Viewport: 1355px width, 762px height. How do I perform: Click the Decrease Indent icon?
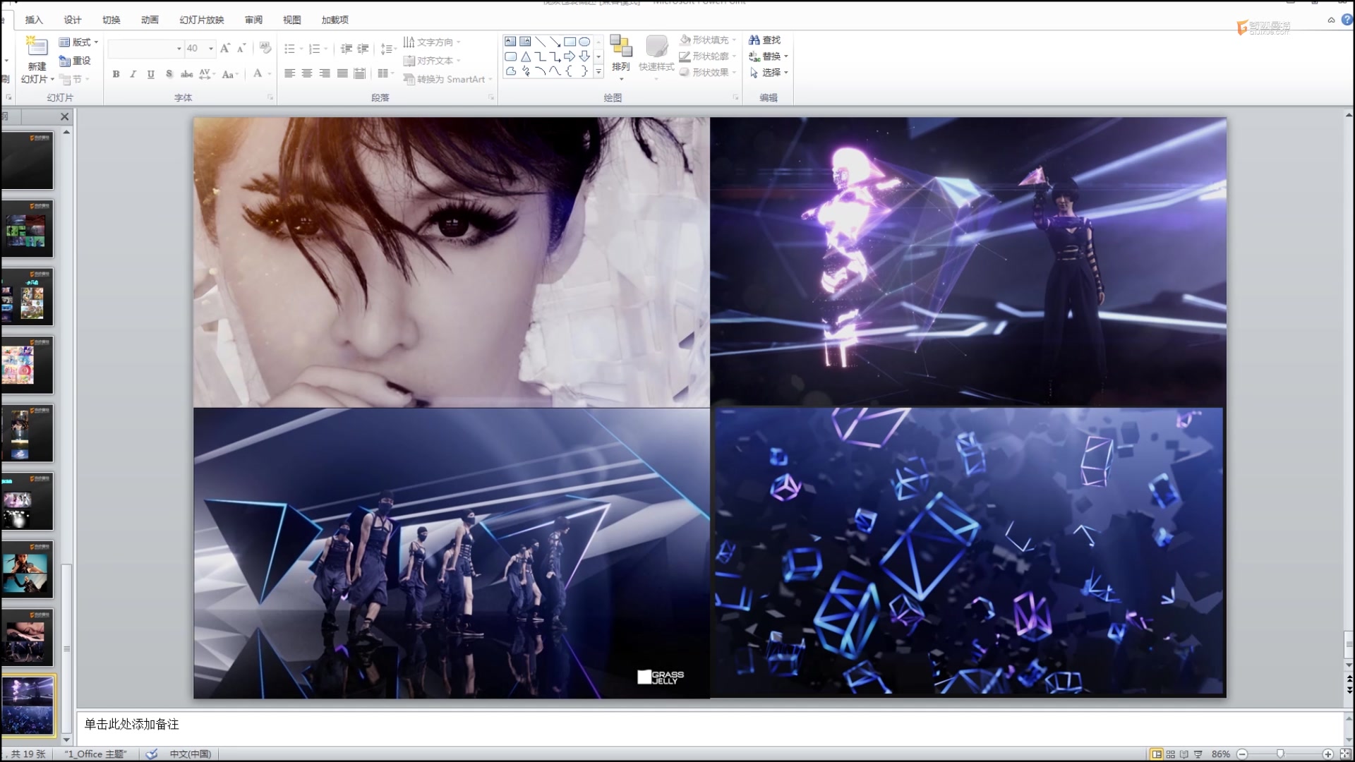[x=346, y=49]
